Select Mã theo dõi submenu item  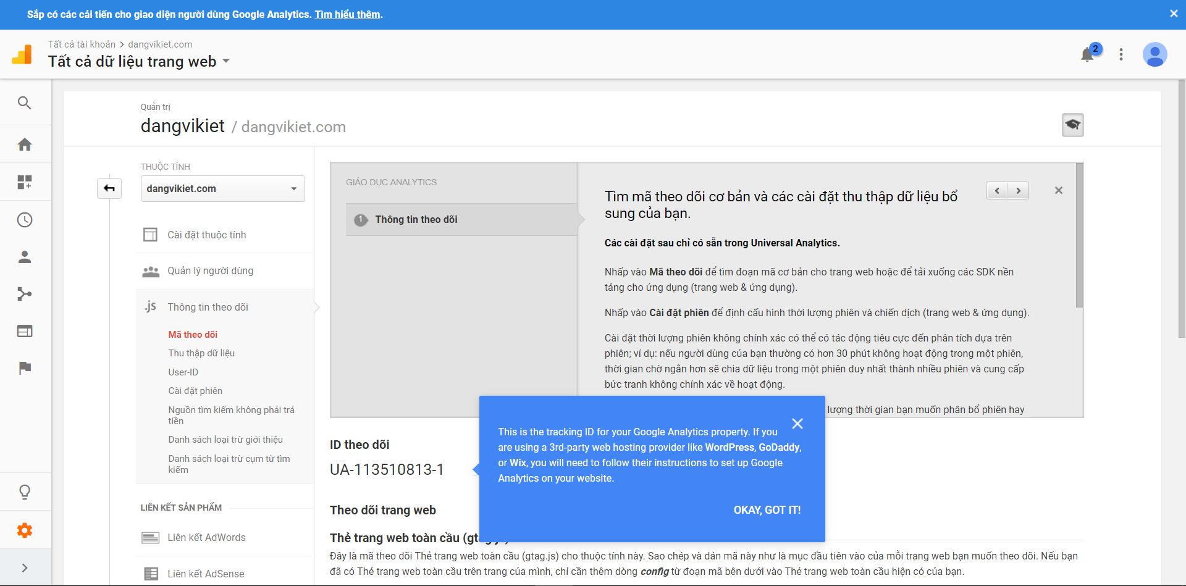193,334
